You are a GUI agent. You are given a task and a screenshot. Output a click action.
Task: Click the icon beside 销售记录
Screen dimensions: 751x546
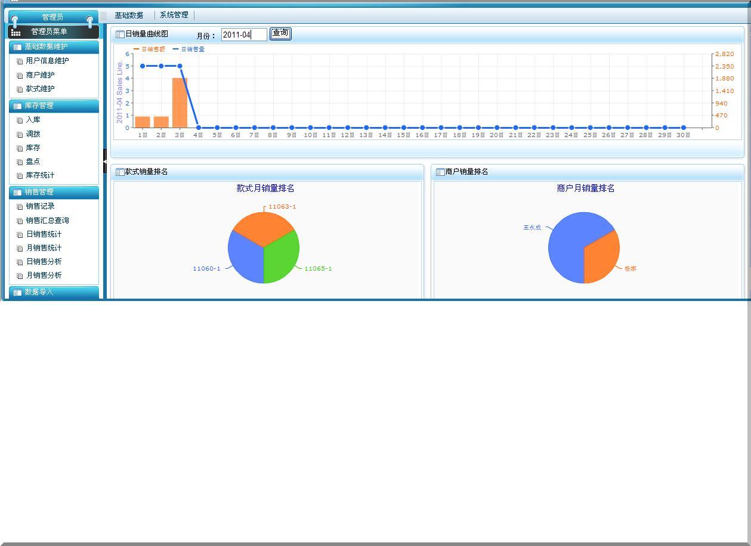20,207
